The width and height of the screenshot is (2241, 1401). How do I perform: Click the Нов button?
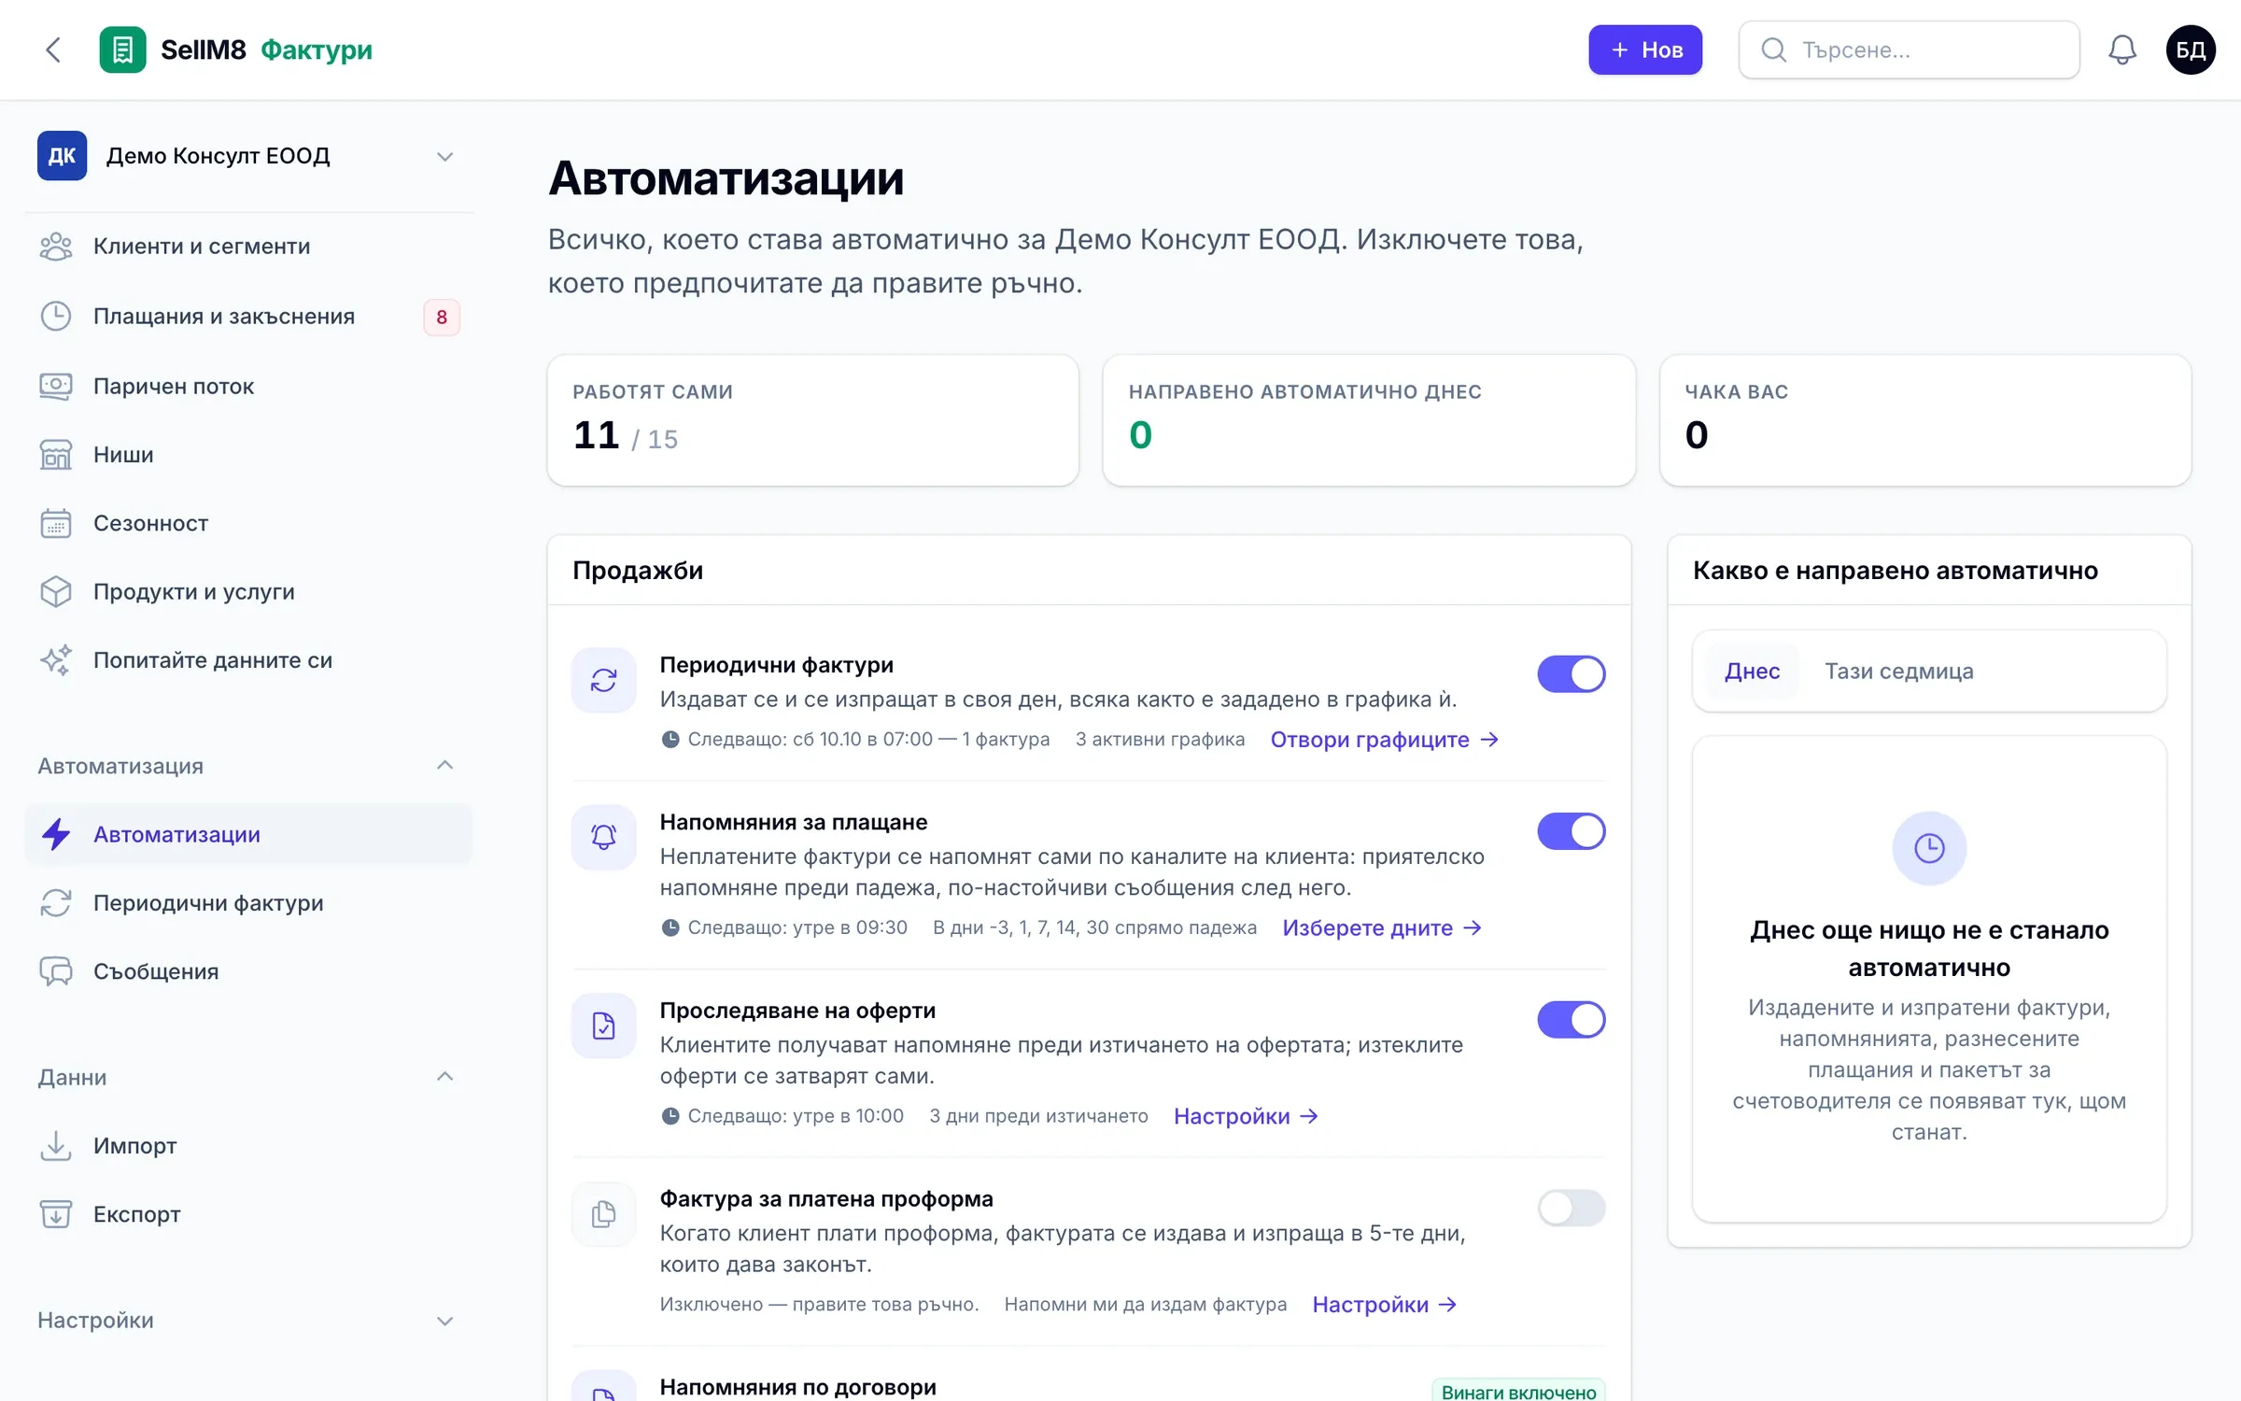[1645, 50]
